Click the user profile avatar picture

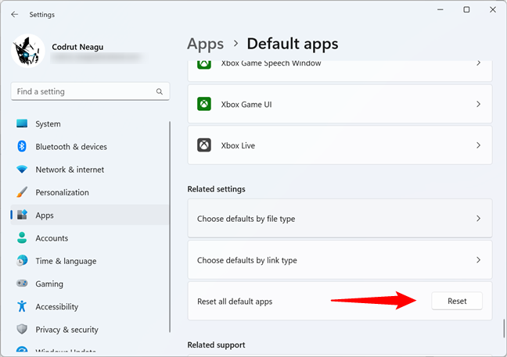pos(28,50)
